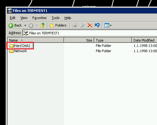
Task: Open the Tools menu
Action: 56,18
